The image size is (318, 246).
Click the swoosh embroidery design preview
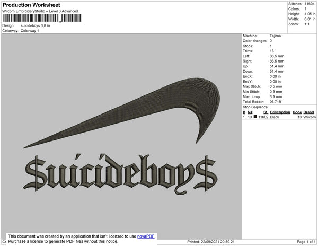(122, 112)
